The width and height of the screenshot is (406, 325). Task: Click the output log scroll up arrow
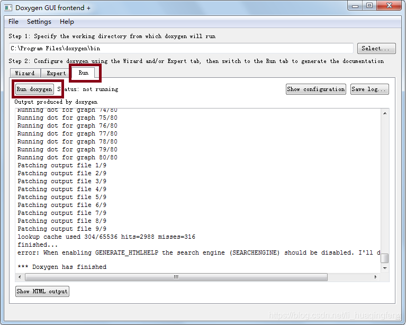(385, 113)
